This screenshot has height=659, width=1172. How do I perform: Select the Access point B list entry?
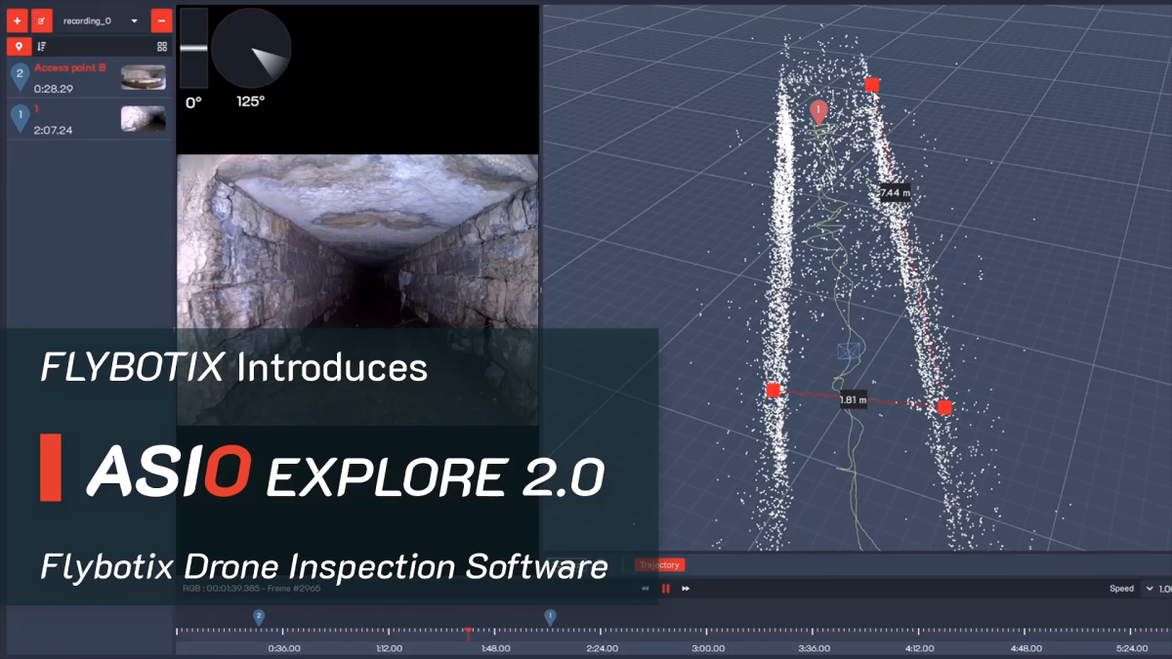(70, 68)
